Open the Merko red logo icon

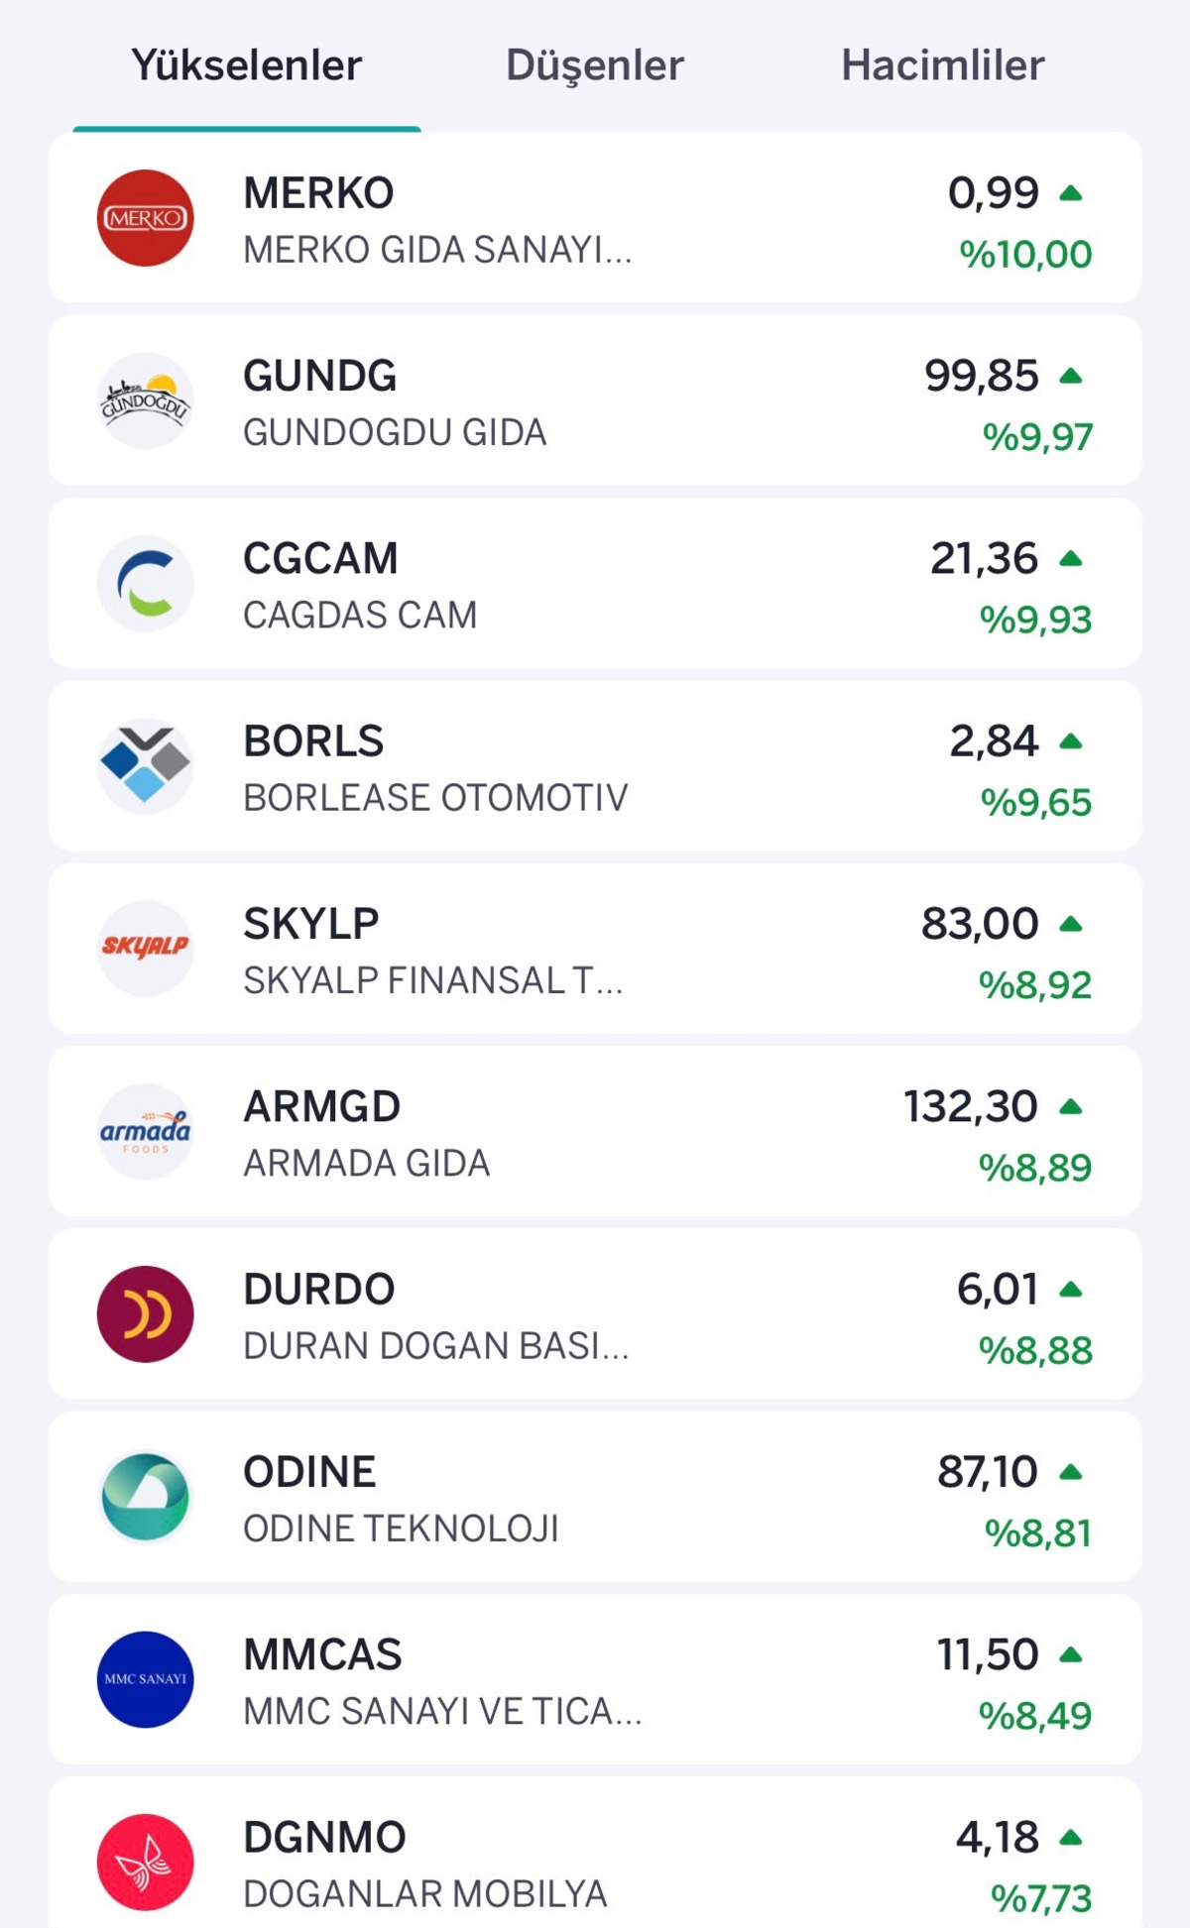pos(145,218)
